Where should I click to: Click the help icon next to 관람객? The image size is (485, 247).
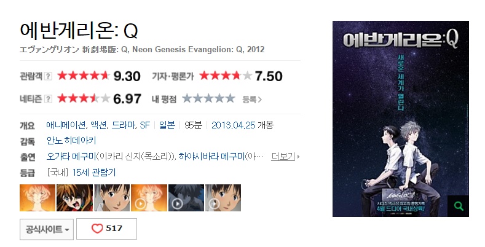pos(49,76)
